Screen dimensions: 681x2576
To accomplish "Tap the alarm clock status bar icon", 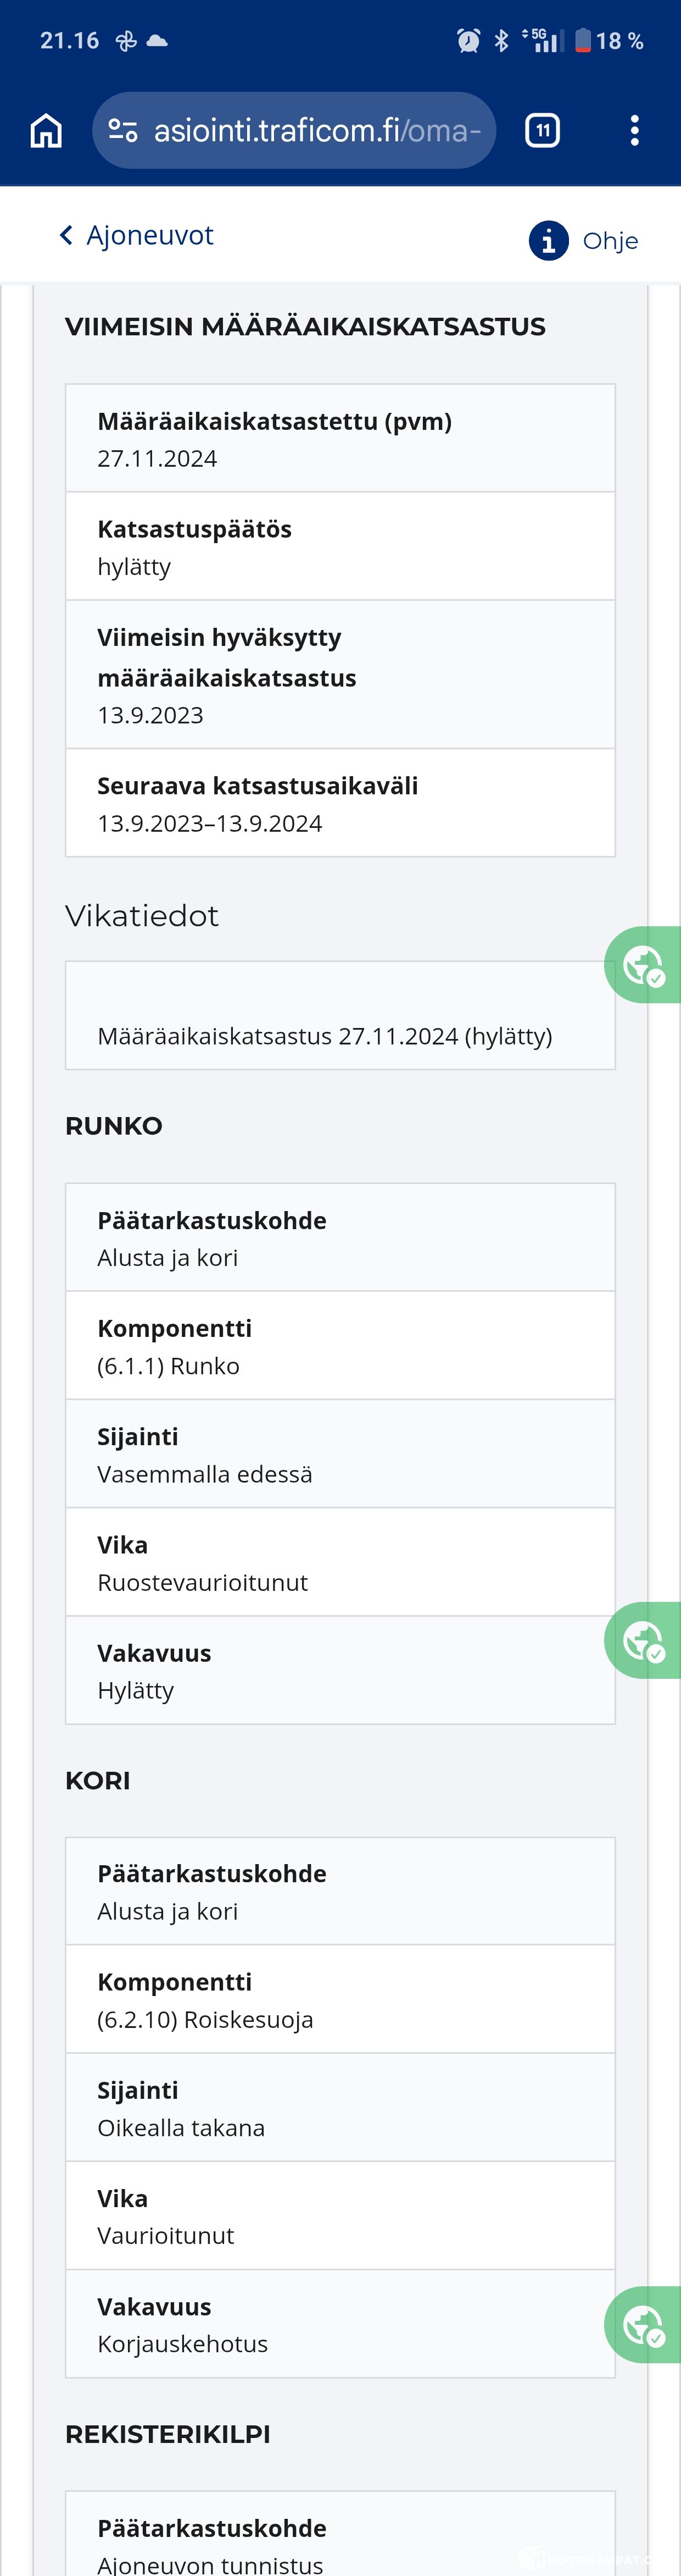I will point(468,41).
